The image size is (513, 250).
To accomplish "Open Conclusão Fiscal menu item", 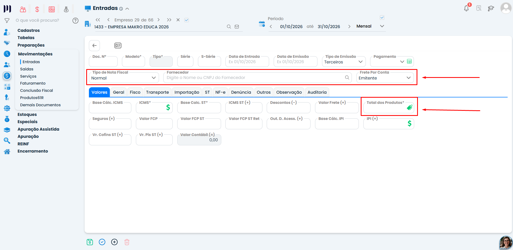I will click(37, 90).
